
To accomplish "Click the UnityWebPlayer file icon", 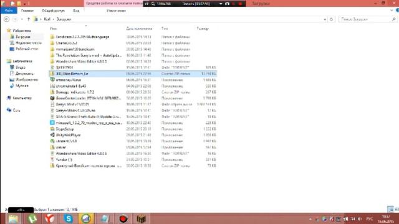I will pyautogui.click(x=52, y=135).
